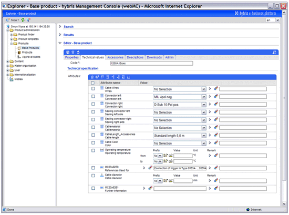Expand the Search section
Viewport: 289px width, 215px height.
[60, 27]
